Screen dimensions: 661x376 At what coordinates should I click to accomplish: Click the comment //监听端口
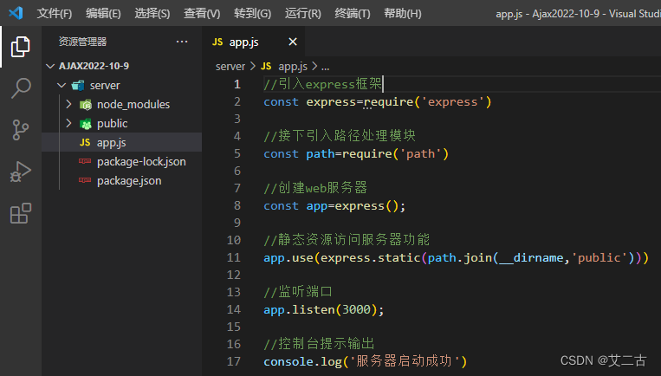(298, 291)
